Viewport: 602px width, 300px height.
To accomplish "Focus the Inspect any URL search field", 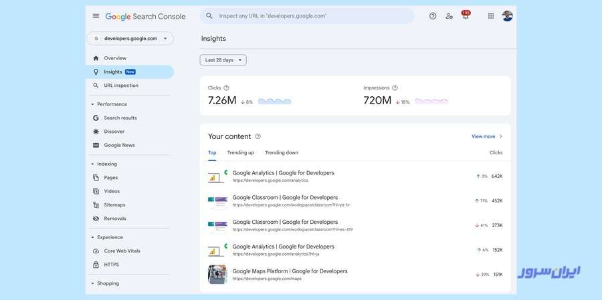I will (x=307, y=16).
